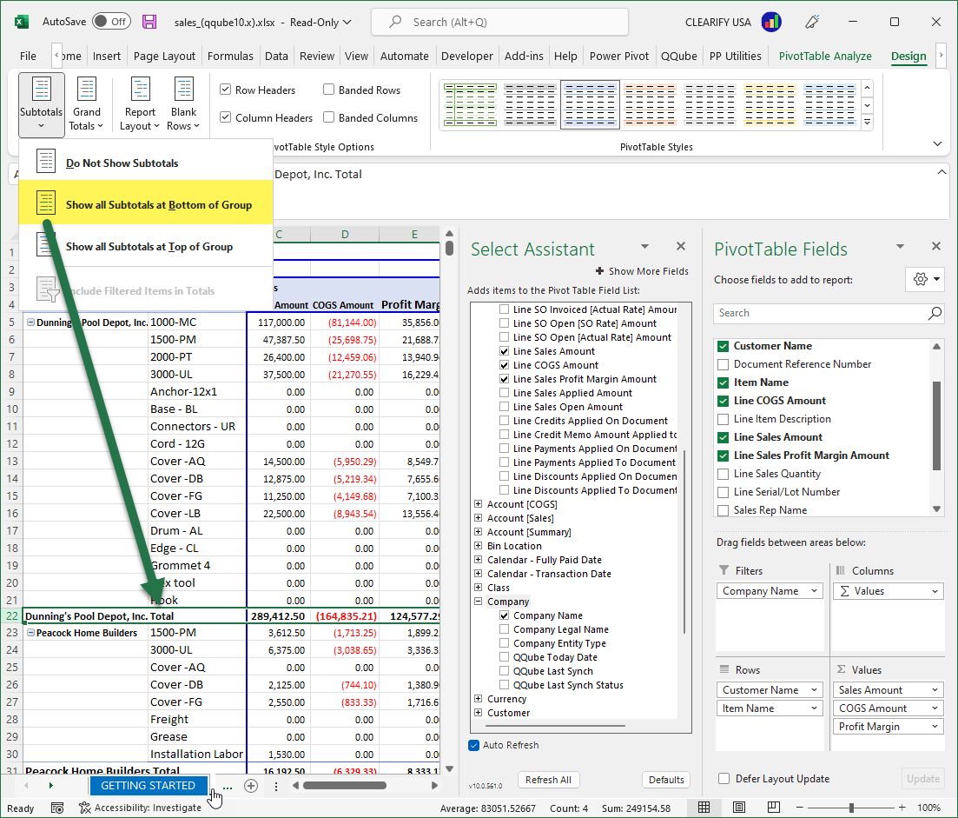Viewport: 958px width, 818px height.
Task: Toggle AutoSave switch
Action: pyautogui.click(x=111, y=22)
